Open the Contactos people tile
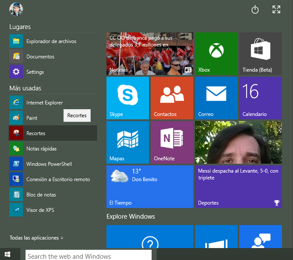The image size is (293, 260). coord(172,98)
